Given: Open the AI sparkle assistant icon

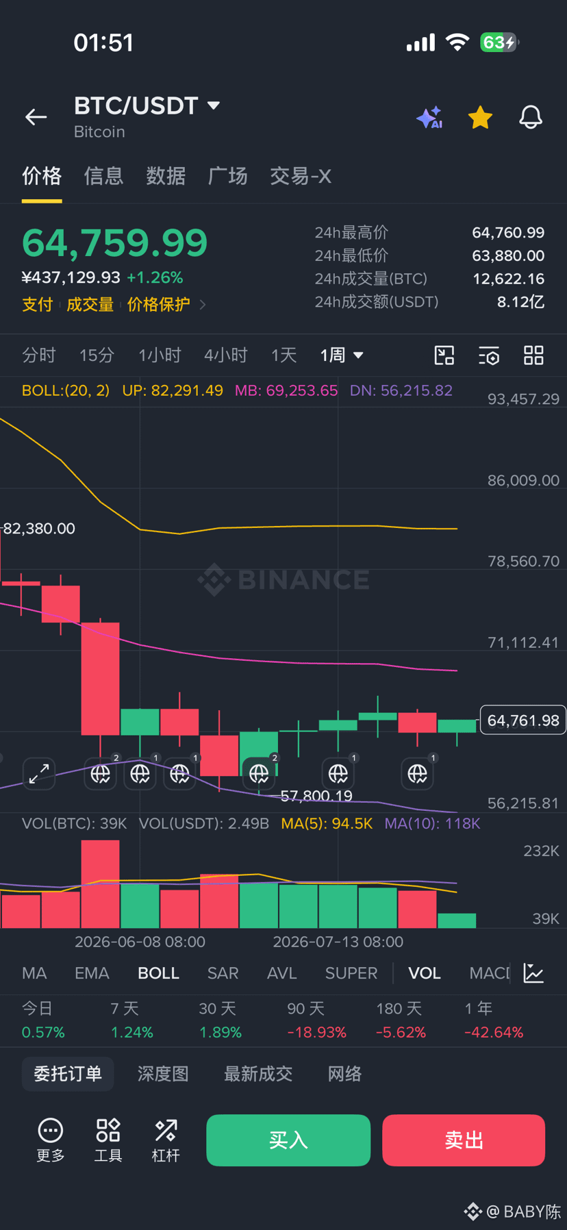Looking at the screenshot, I should click(429, 118).
